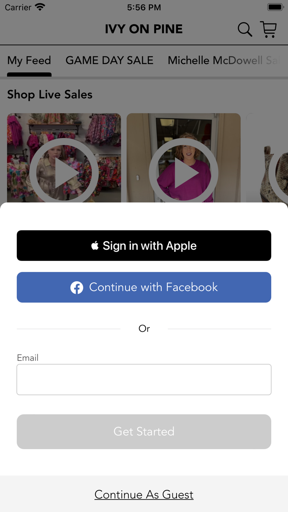288x512 pixels.
Task: Tap the Wi-Fi status icon
Action: tap(40, 7)
